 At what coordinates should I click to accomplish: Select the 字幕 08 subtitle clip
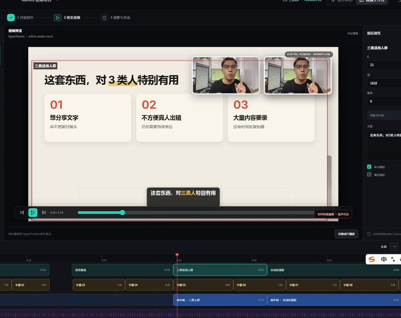369,285
